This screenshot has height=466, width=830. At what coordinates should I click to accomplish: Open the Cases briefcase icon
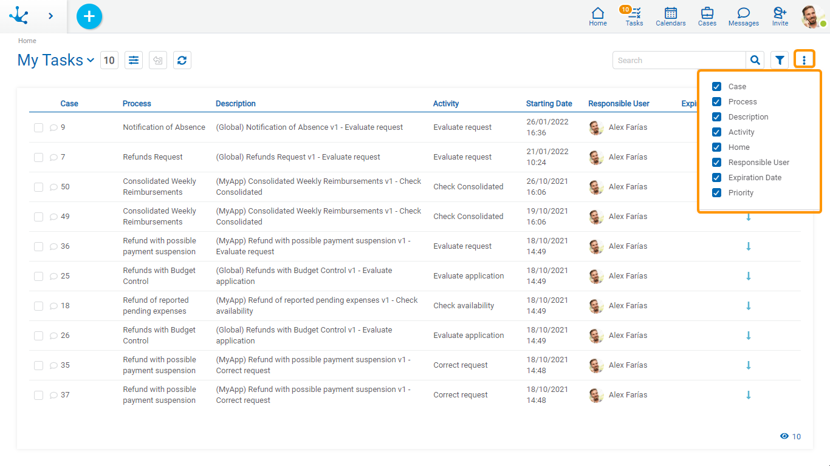pyautogui.click(x=707, y=16)
